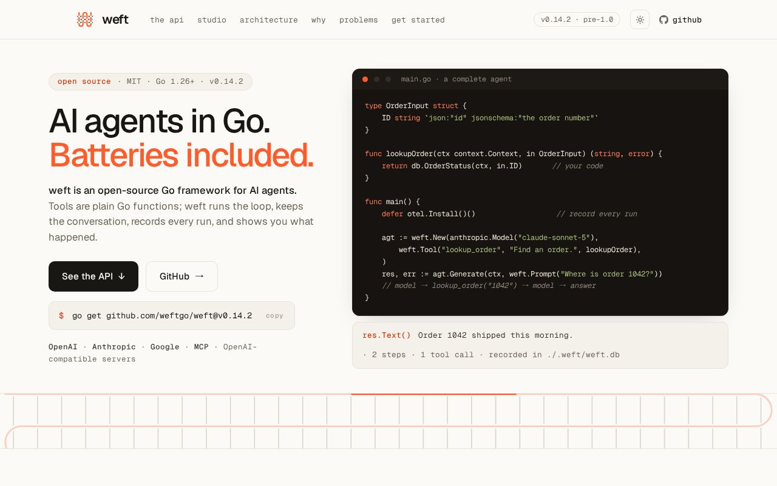
Task: Open 'the api' nav item
Action: coord(167,20)
